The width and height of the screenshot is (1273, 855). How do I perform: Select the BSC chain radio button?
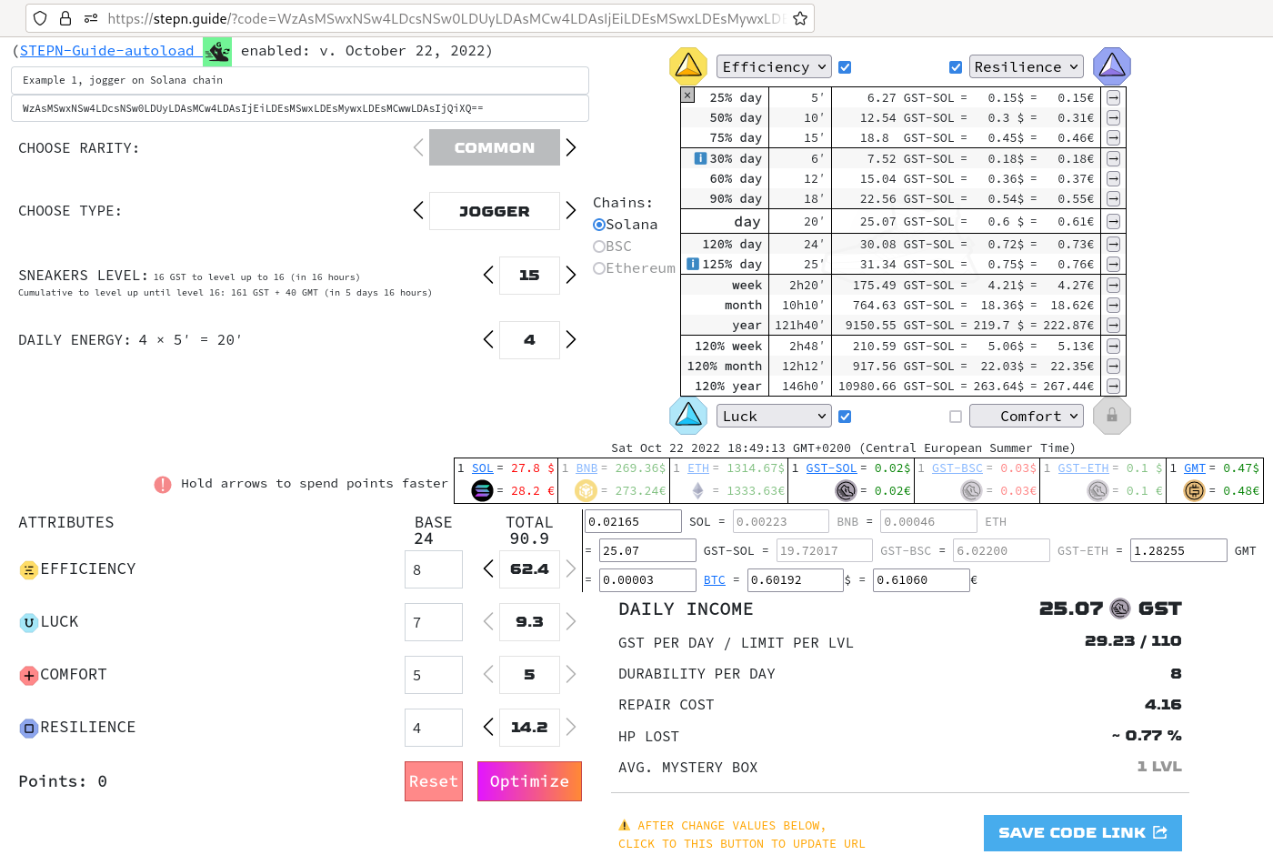tap(598, 246)
